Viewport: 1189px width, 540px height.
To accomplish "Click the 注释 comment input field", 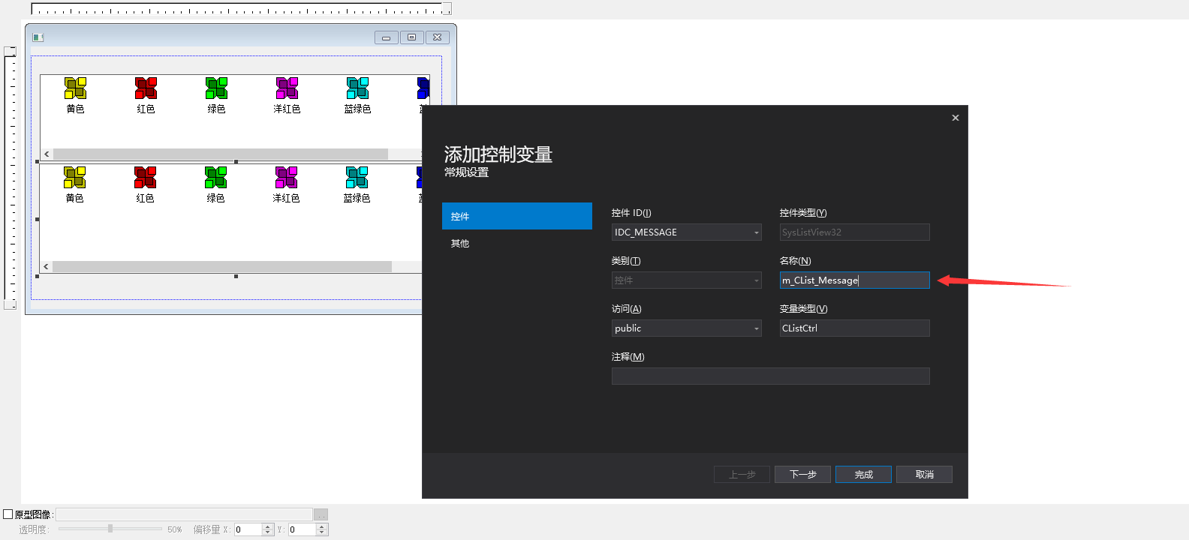I will 771,376.
